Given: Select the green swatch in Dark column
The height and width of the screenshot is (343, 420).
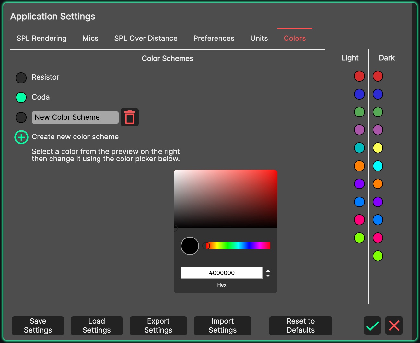Looking at the screenshot, I should [378, 112].
